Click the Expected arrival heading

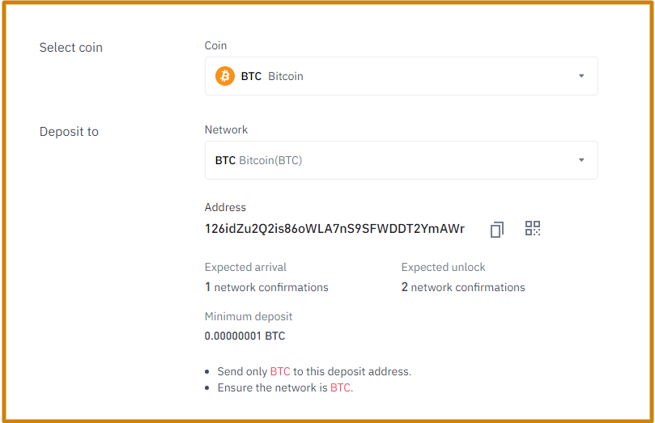(x=245, y=267)
